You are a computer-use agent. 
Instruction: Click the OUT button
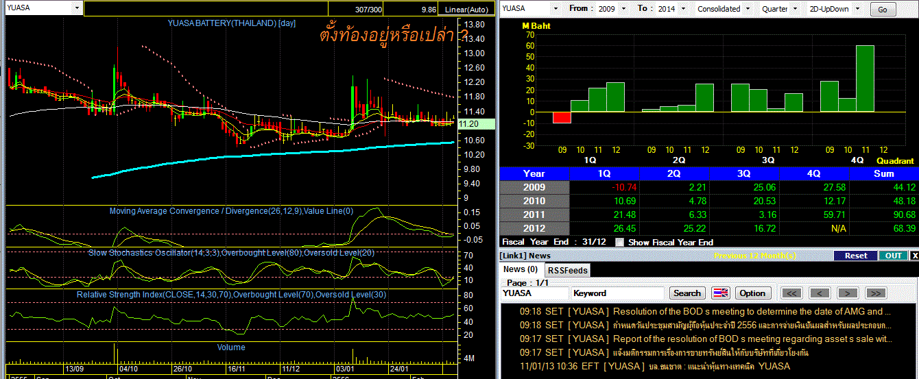894,256
